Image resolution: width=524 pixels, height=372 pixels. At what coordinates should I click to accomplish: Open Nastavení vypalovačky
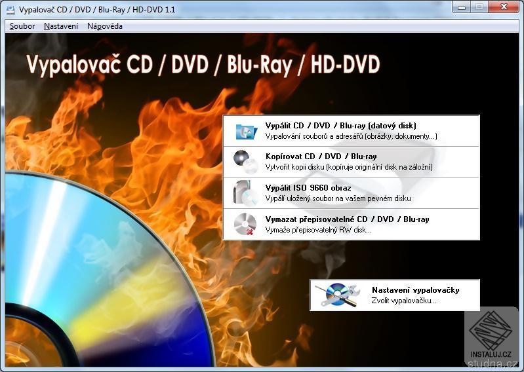(395, 295)
